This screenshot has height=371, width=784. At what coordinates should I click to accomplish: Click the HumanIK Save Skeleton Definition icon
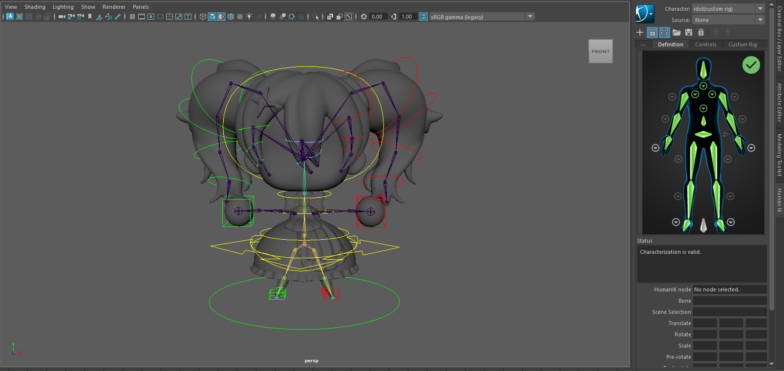pyautogui.click(x=689, y=32)
